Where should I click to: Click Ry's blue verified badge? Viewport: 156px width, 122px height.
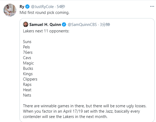click(x=27, y=7)
